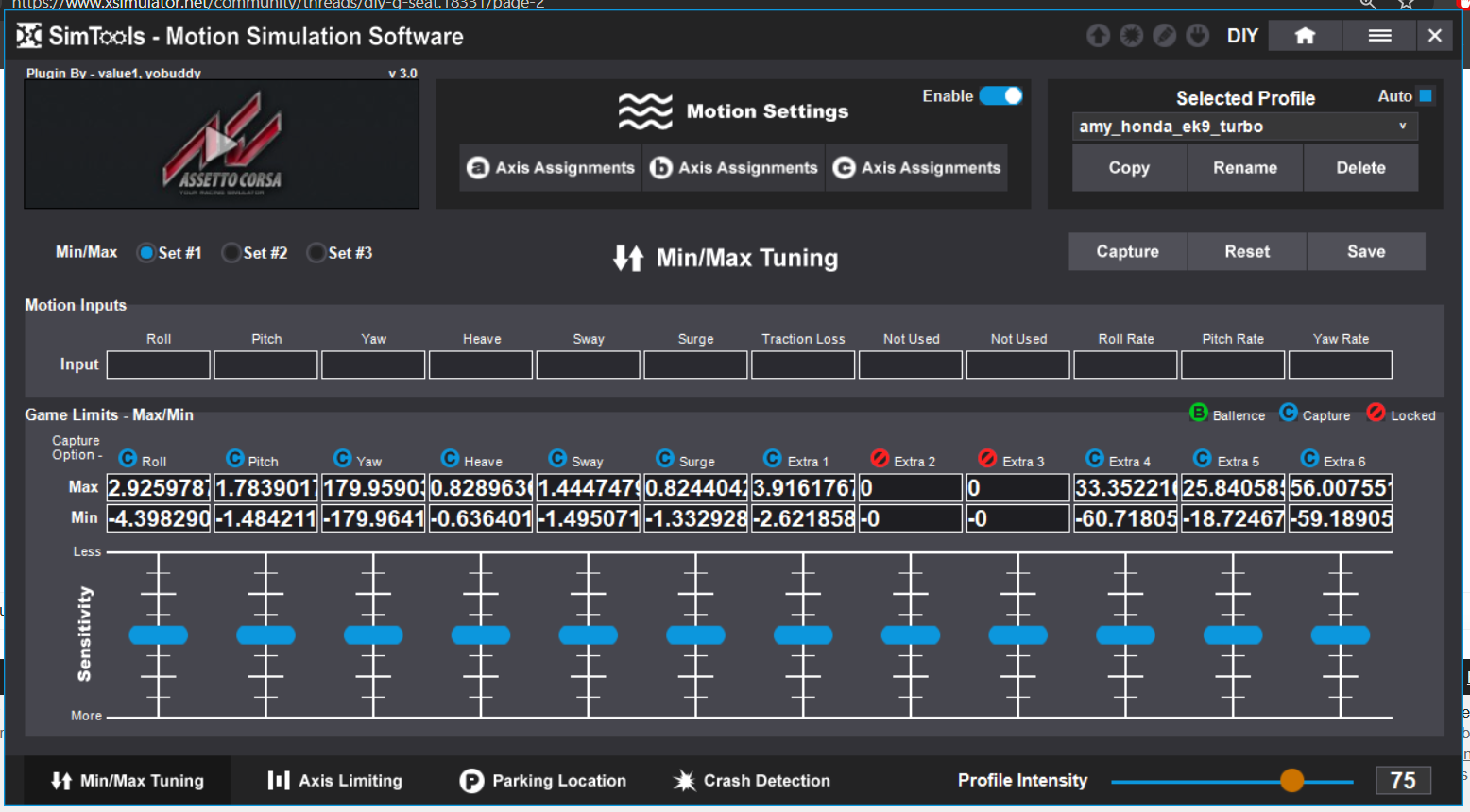This screenshot has width=1470, height=812.
Task: Choose the Set #3 radio option
Action: click(316, 253)
